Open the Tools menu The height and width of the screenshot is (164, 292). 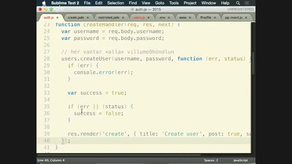[174, 3]
